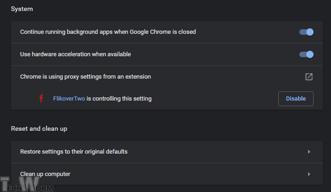The height and width of the screenshot is (192, 331).
Task: Click "Chrome is using proxy settings" text
Action: [85, 77]
